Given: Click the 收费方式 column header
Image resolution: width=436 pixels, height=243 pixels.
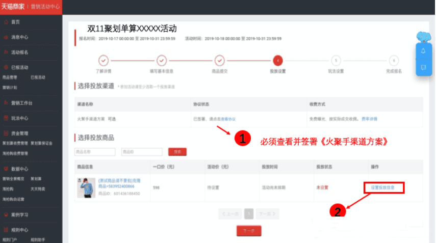Looking at the screenshot, I should (317, 104).
